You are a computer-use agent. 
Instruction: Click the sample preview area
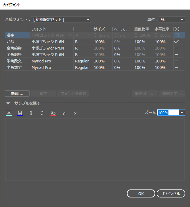coord(95,149)
